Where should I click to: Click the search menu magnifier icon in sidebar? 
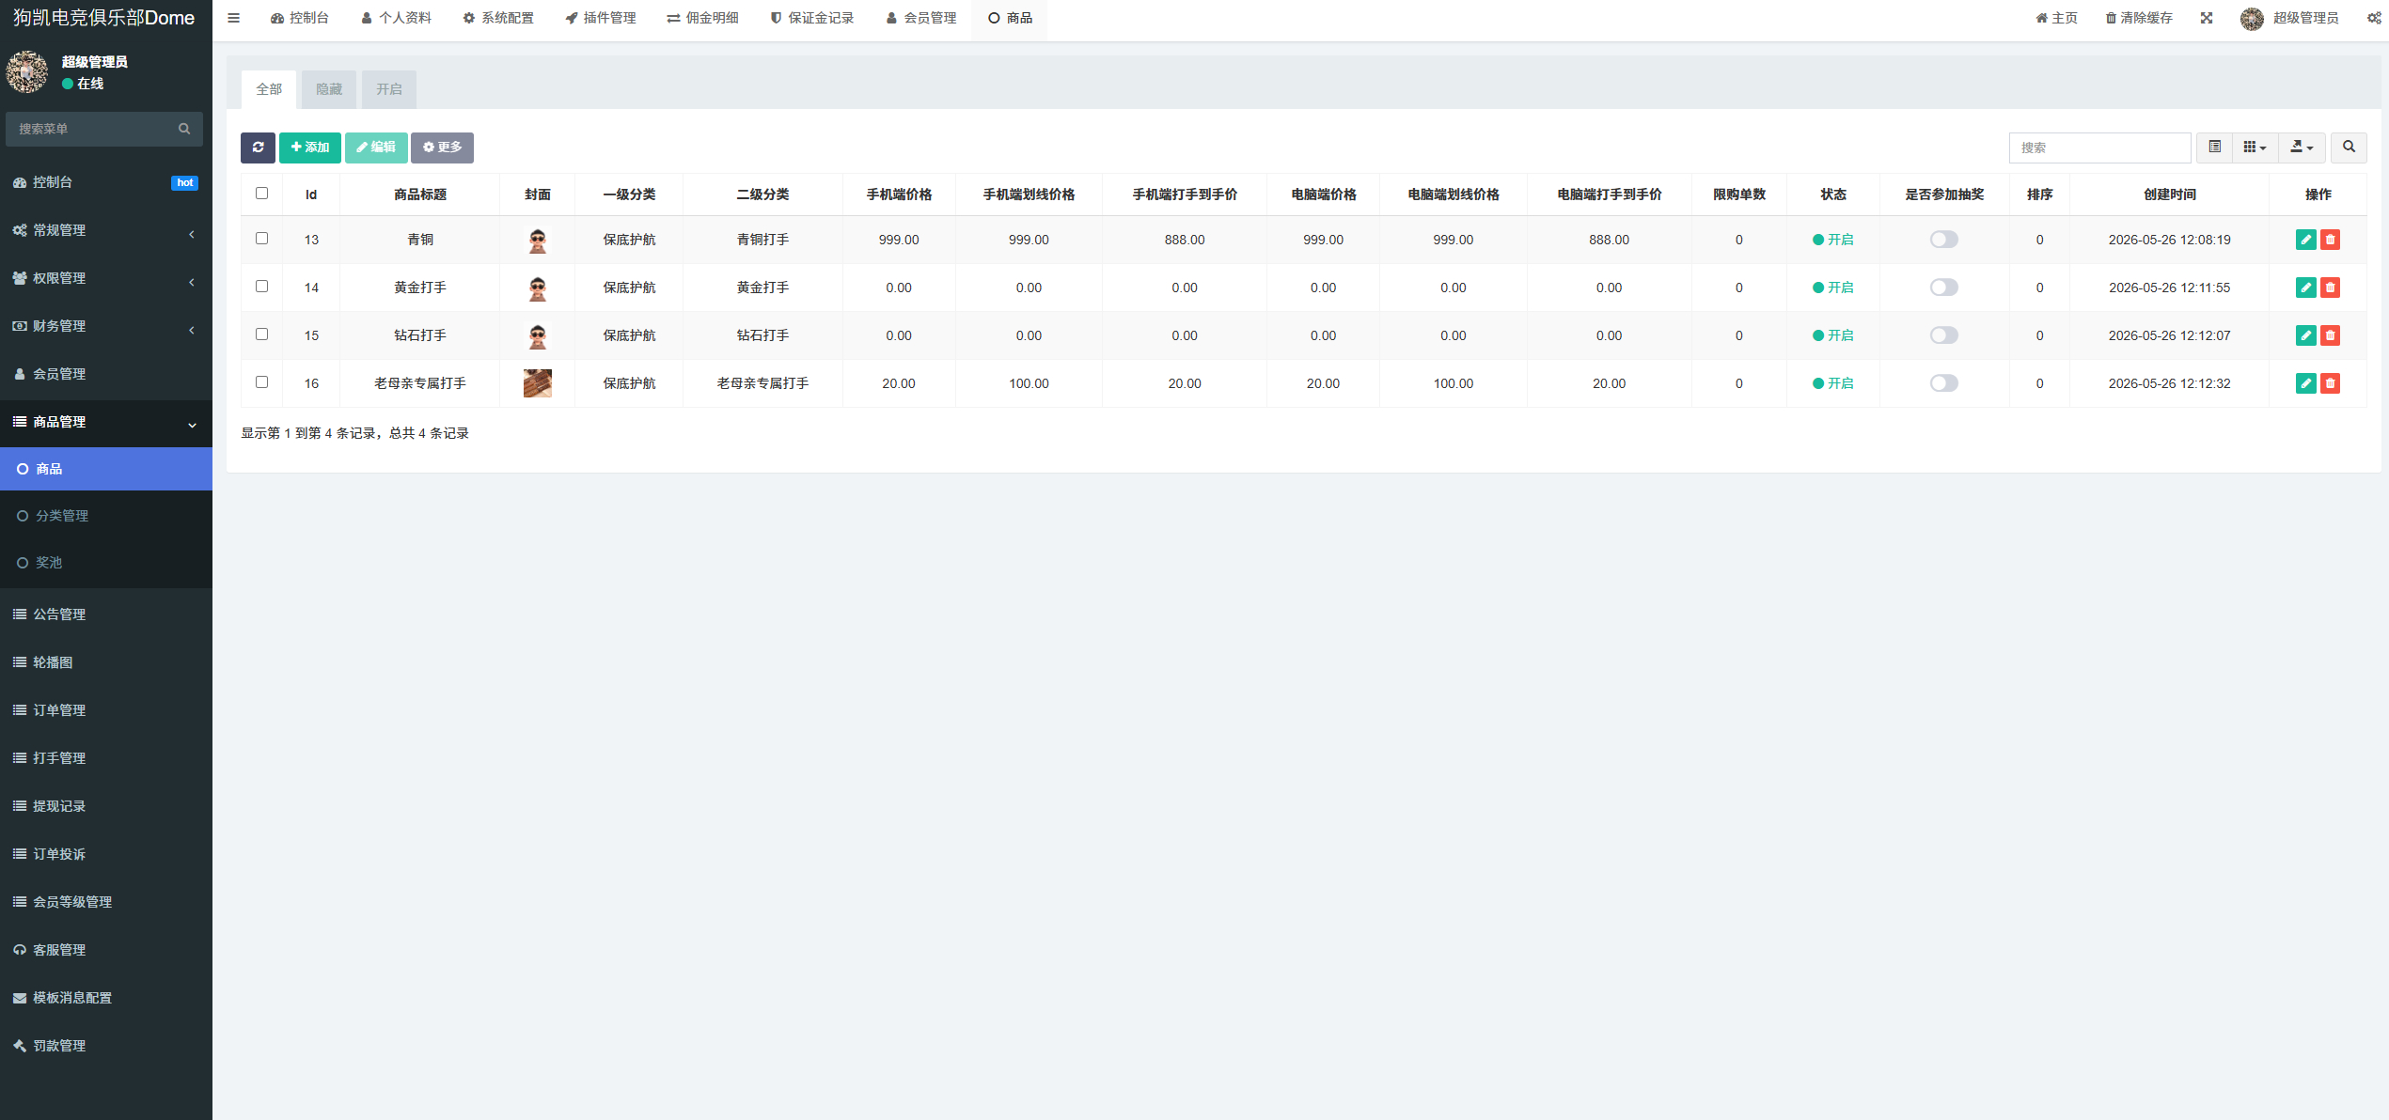[x=184, y=129]
